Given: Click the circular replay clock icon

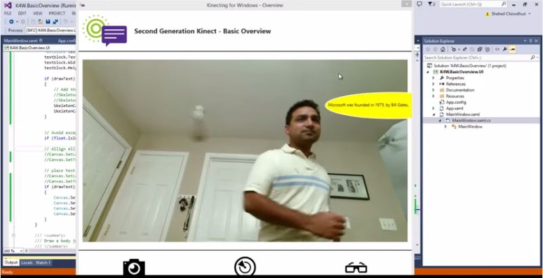Looking at the screenshot, I should [245, 267].
